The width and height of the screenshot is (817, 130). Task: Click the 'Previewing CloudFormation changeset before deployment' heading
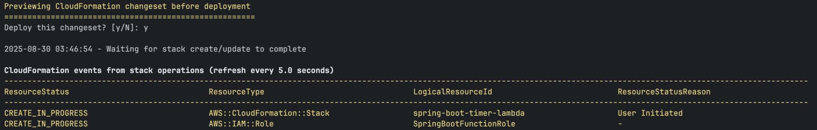click(x=127, y=6)
